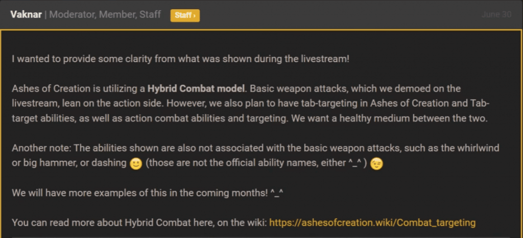Click the line about more examples coming
This screenshot has height=238, width=523.
click(x=148, y=193)
